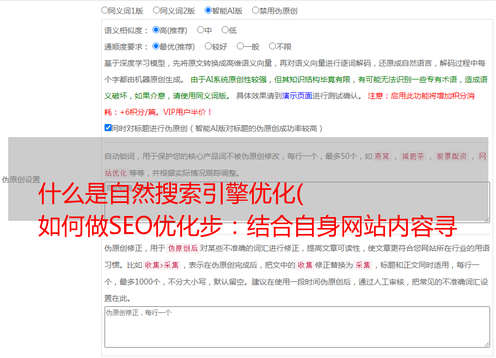Select the 智能AI版 radio button
The image size is (496, 358).
coord(209,10)
